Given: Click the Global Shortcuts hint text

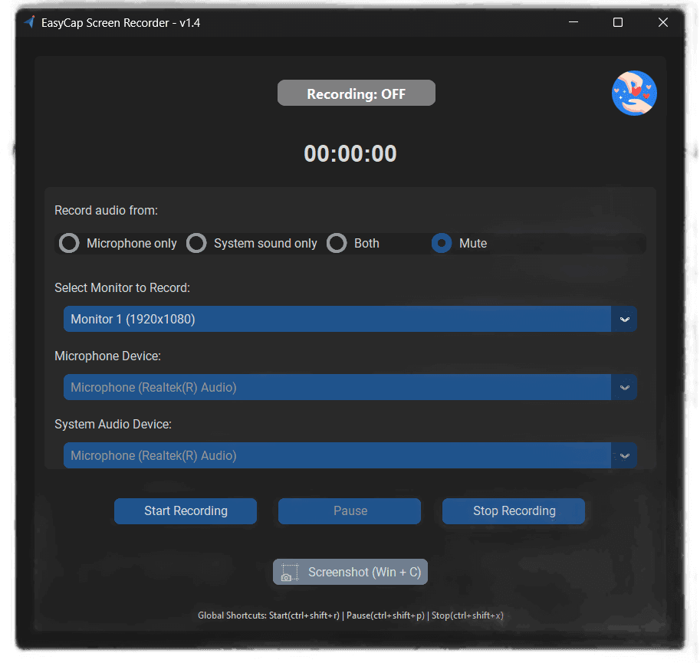Looking at the screenshot, I should click(x=350, y=615).
